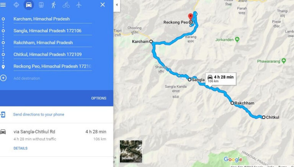Send directions to your phone

39,114
